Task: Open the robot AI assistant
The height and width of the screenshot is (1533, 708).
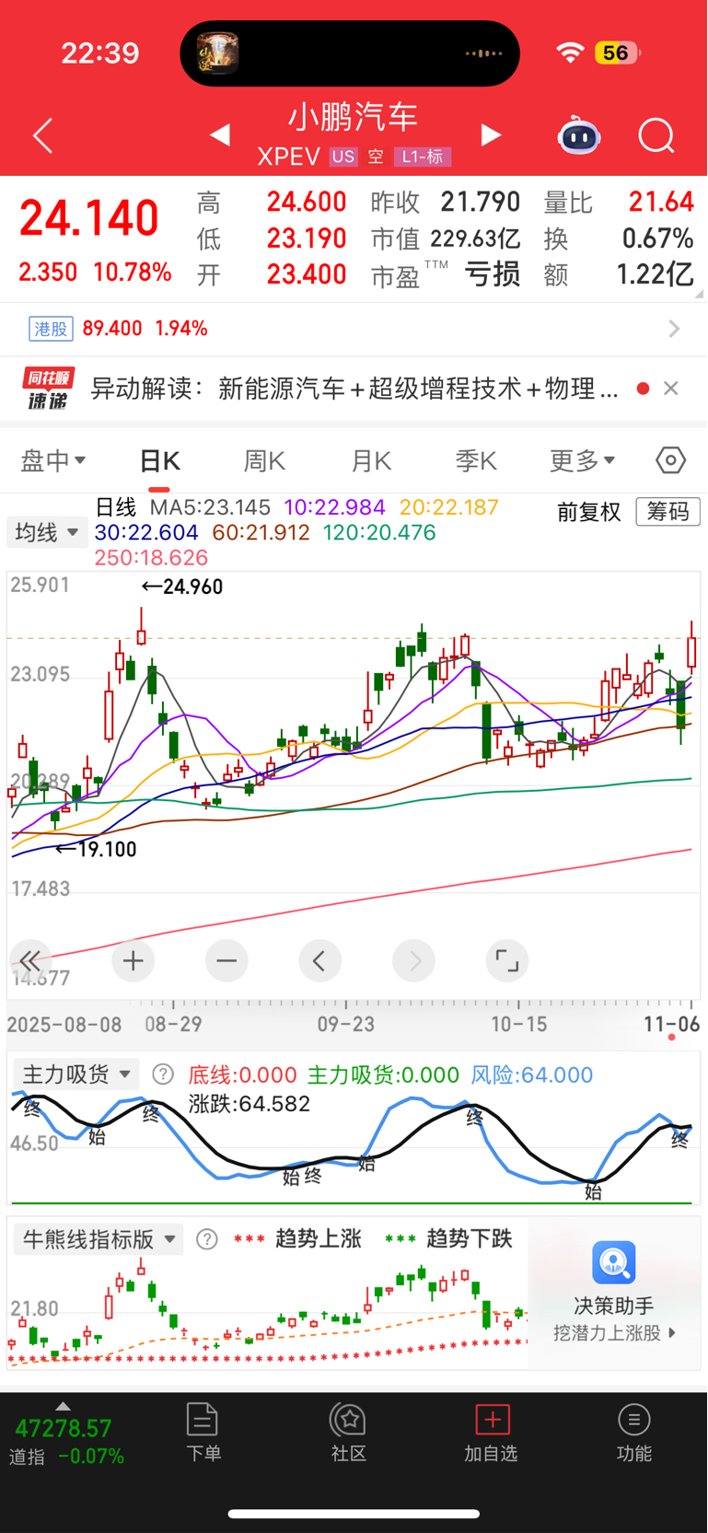Action: (x=579, y=136)
